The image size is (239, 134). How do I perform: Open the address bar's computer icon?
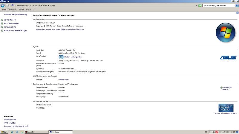13,5
